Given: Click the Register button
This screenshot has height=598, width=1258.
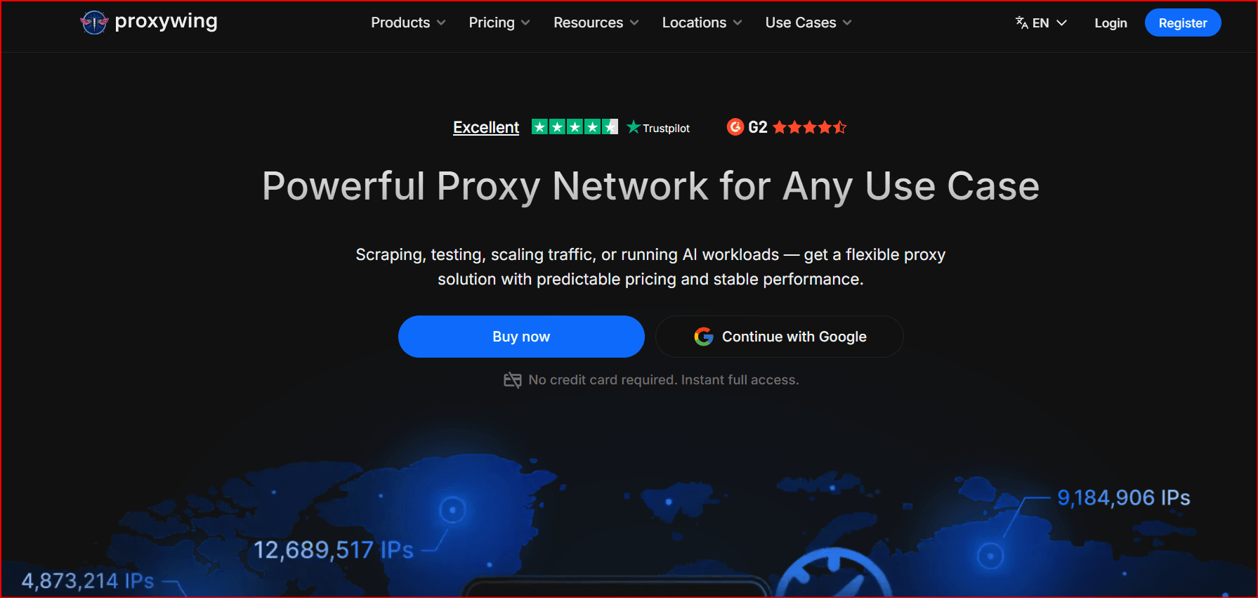Looking at the screenshot, I should 1183,22.
